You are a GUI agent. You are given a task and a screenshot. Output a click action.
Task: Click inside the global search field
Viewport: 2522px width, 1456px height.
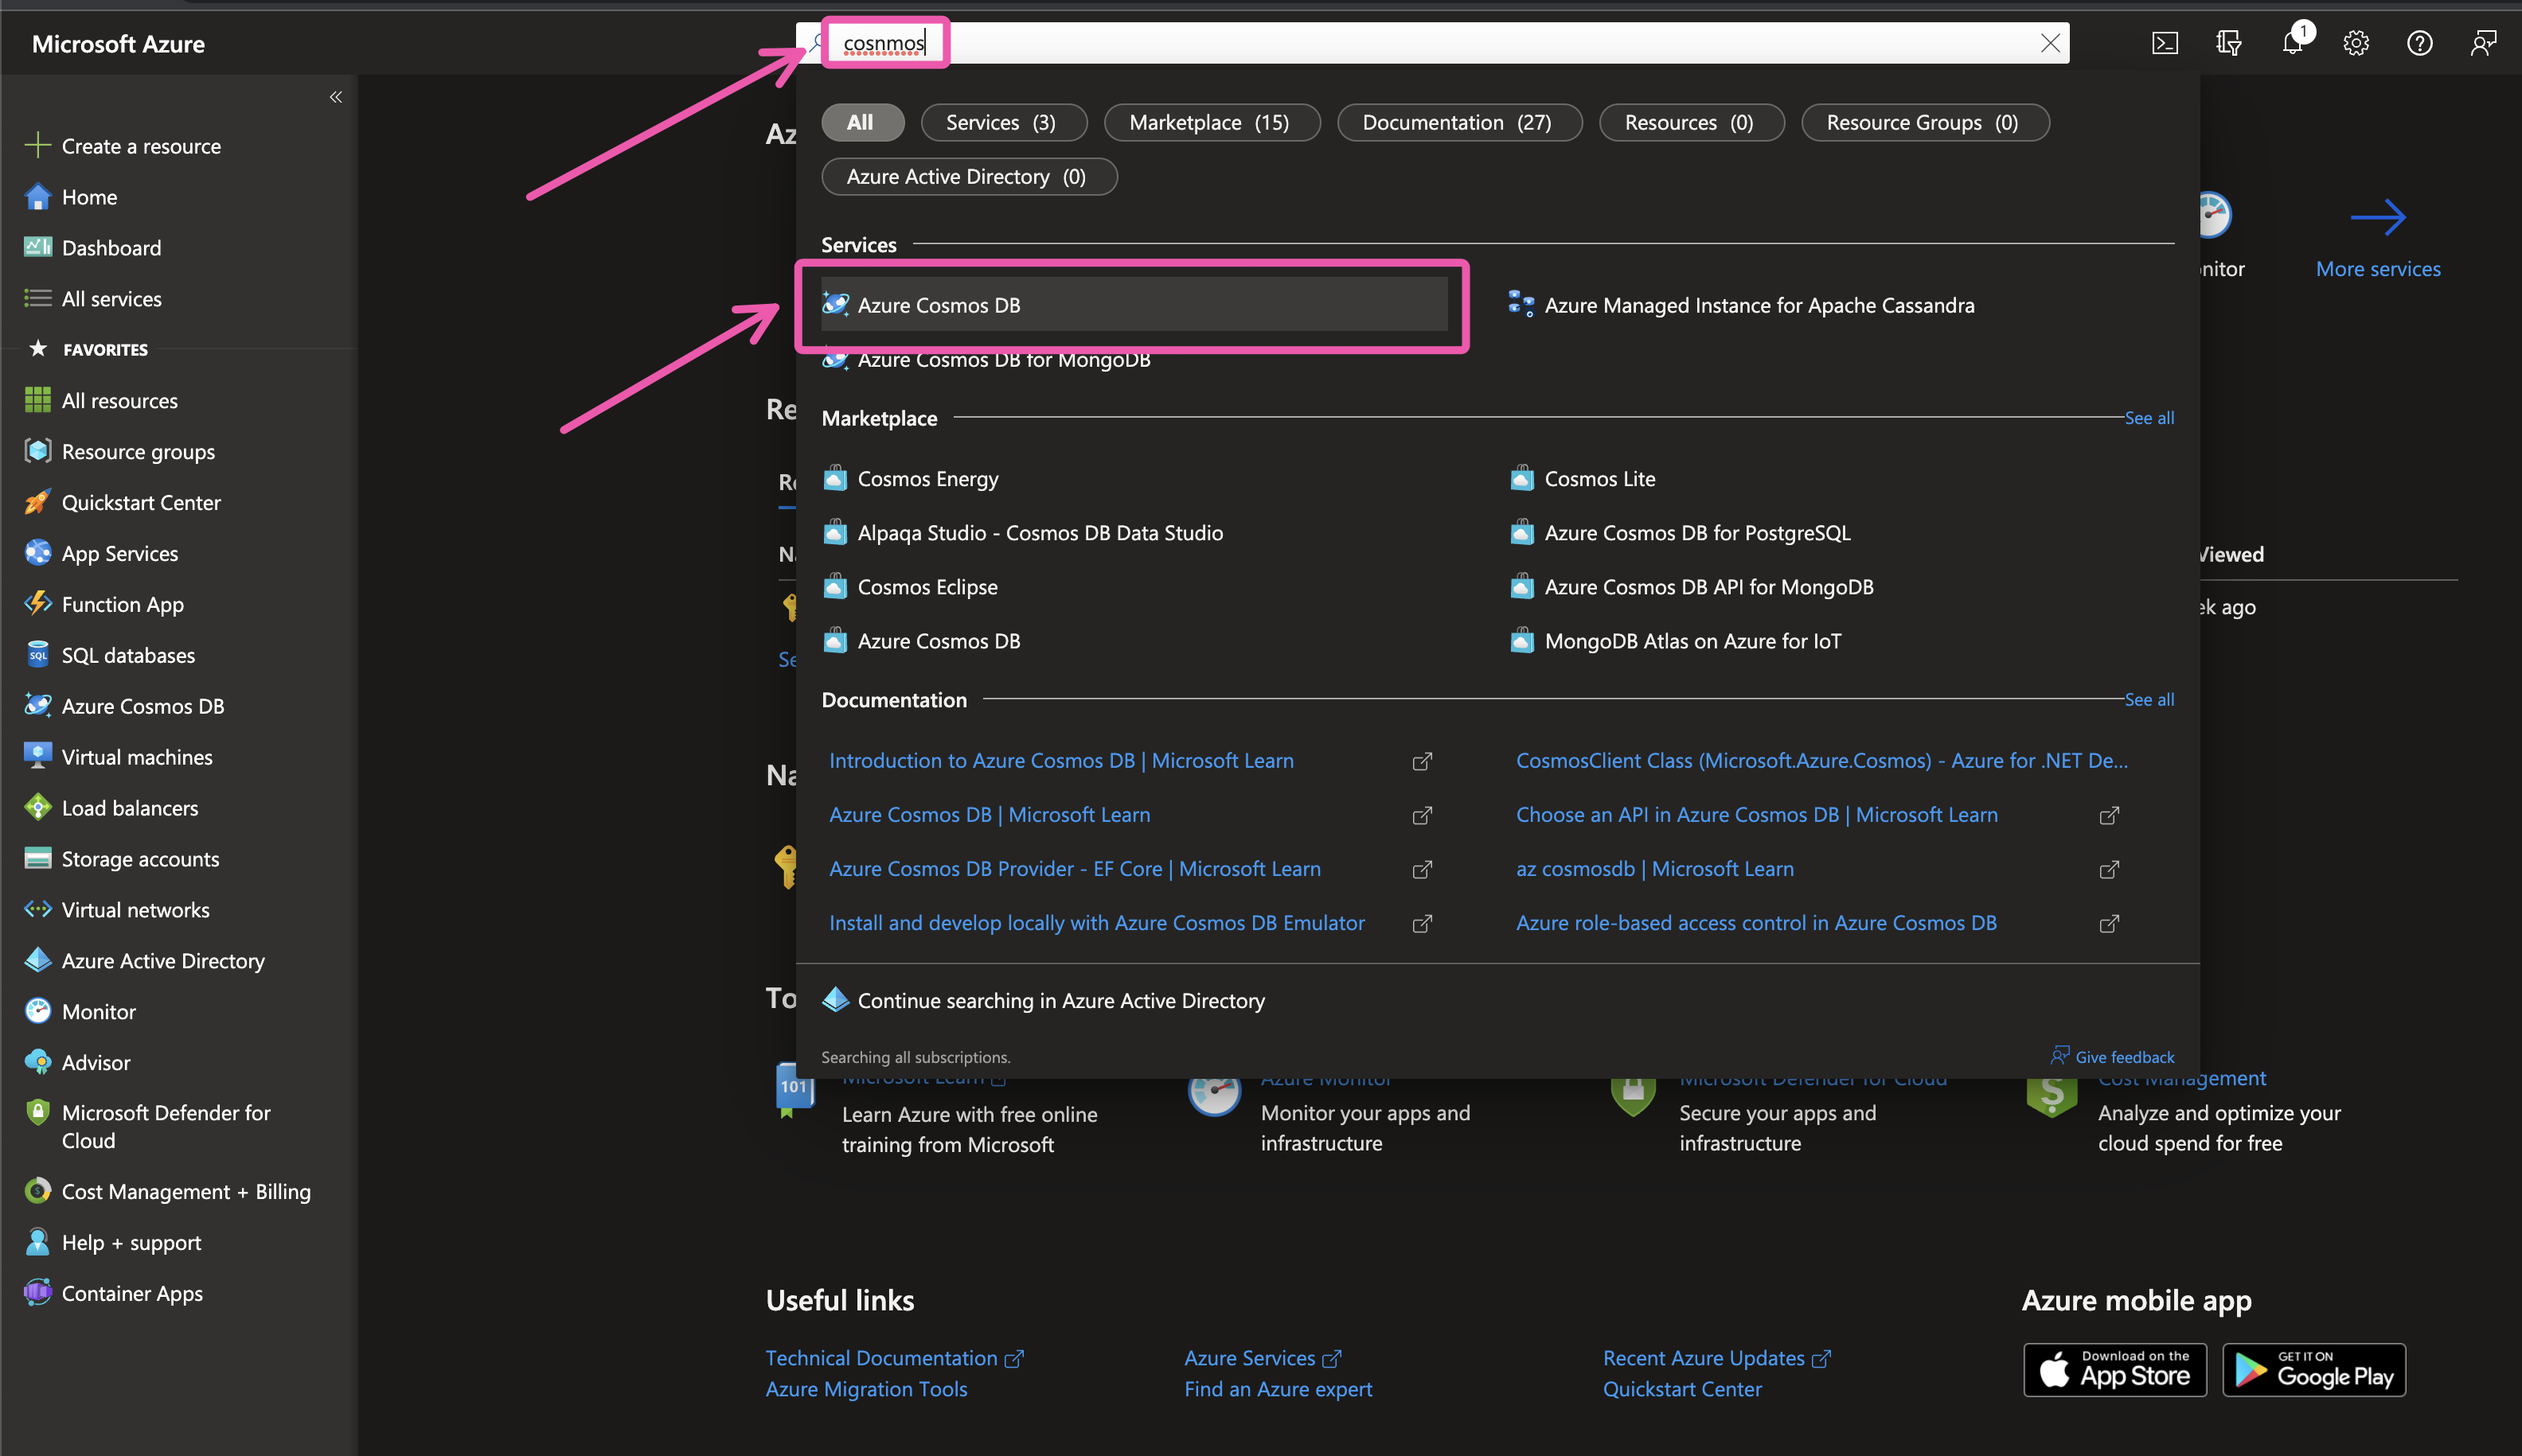click(1400, 43)
